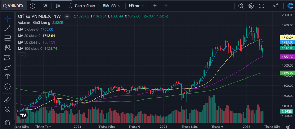295x129 pixels.
Task: Toggle magnet mode for drawings
Action: 8,123
